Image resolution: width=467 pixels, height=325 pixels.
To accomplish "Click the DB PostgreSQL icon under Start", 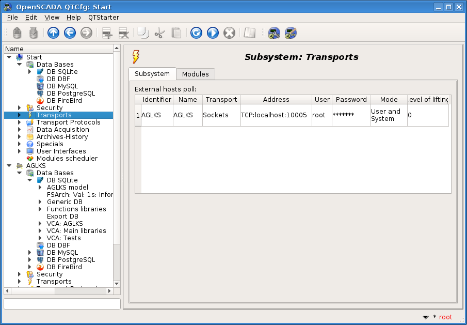I will coord(40,94).
